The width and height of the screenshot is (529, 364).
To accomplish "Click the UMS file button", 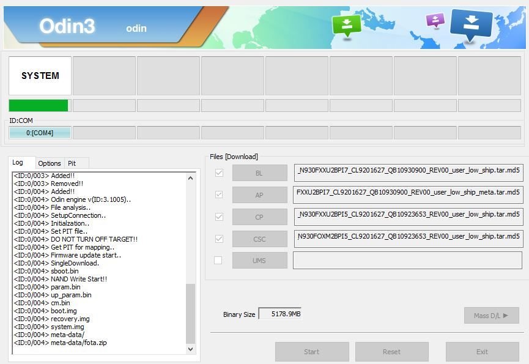I will (259, 261).
